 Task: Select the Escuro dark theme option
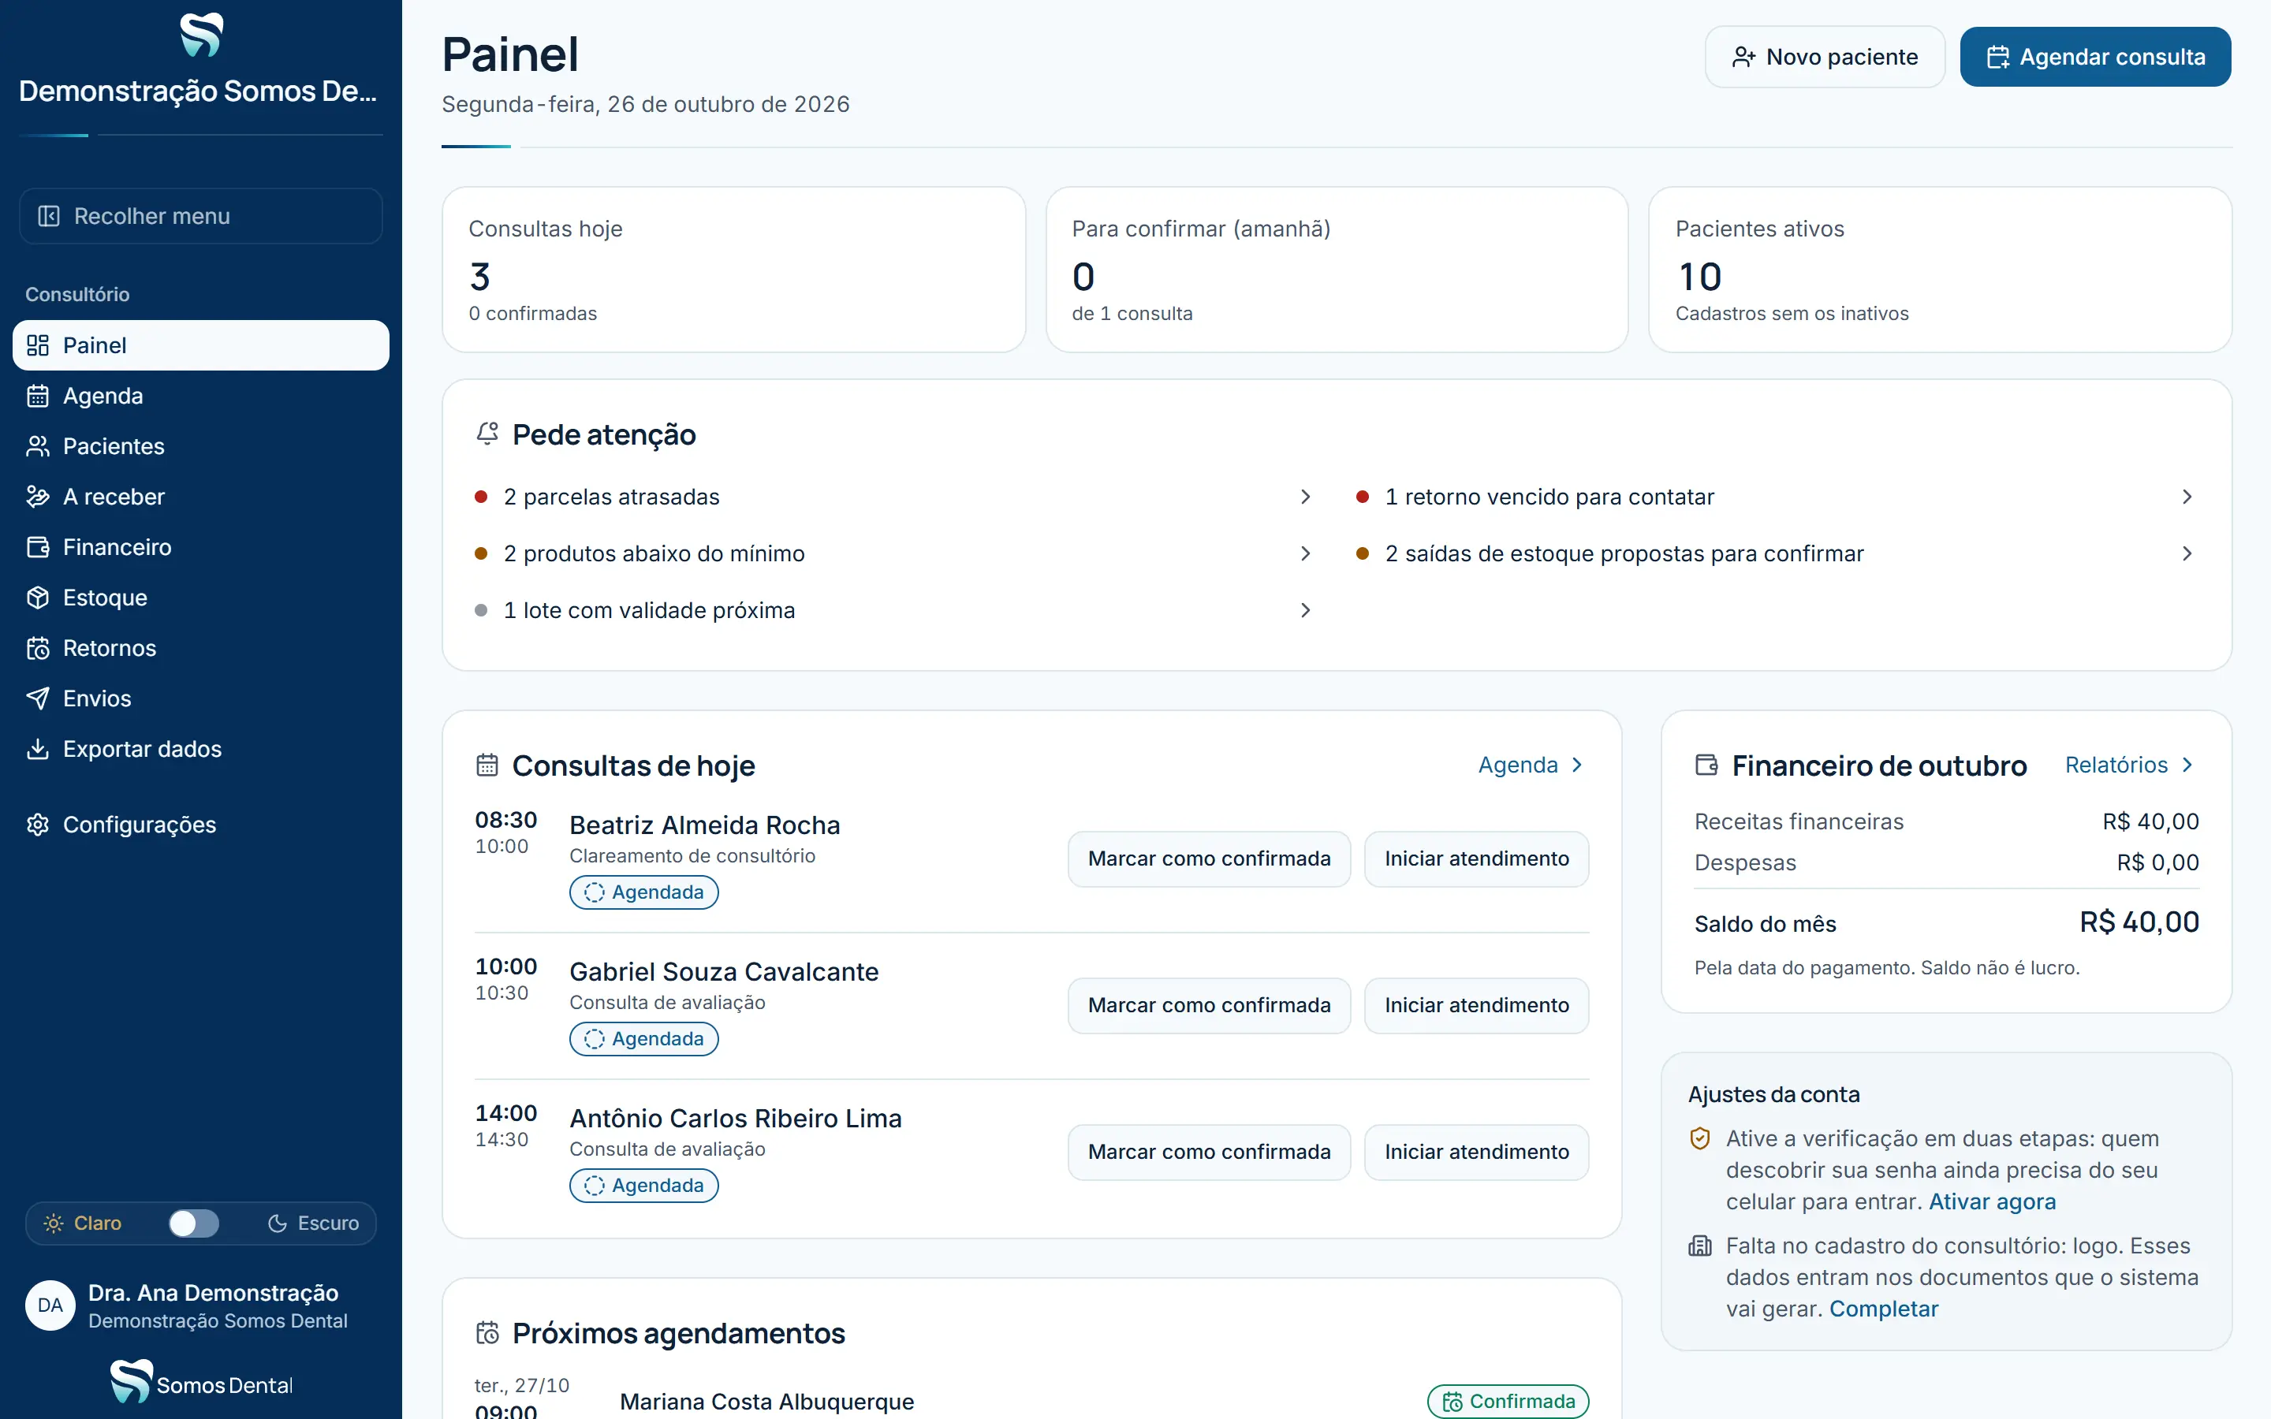(313, 1223)
